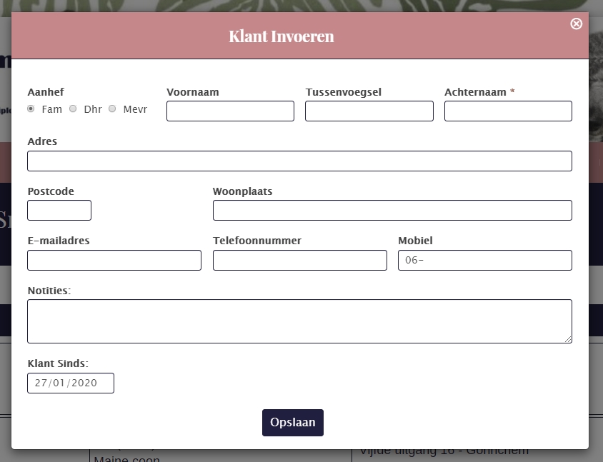Image resolution: width=603 pixels, height=462 pixels.
Task: Click the Klant Sinds date field
Action: tap(71, 383)
